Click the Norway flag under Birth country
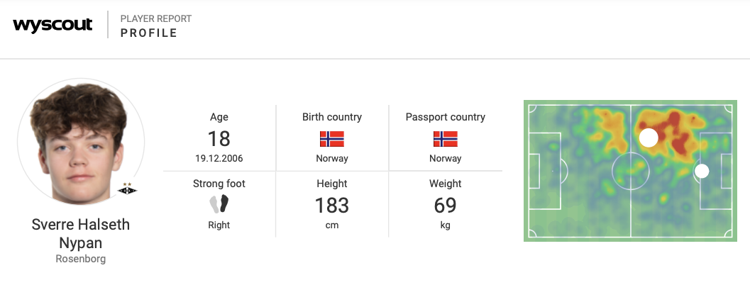Viewport: 750px width, 285px height. coord(332,139)
